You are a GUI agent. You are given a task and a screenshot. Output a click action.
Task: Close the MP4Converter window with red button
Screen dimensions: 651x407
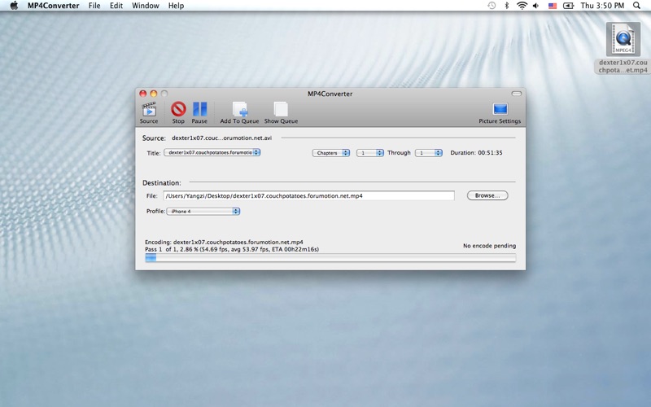143,94
